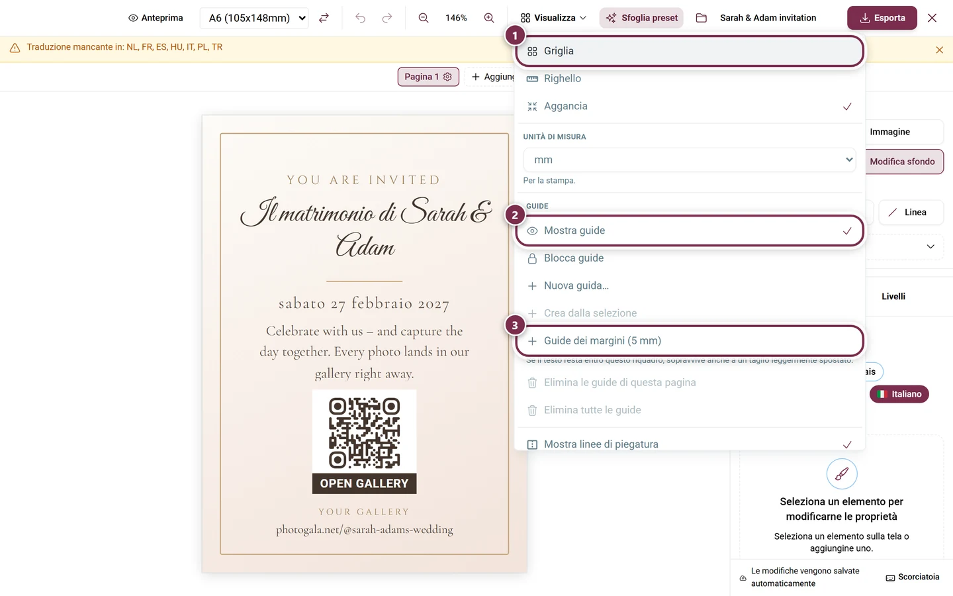Click the QR code on the invitation
The image size is (953, 596).
pos(365,433)
